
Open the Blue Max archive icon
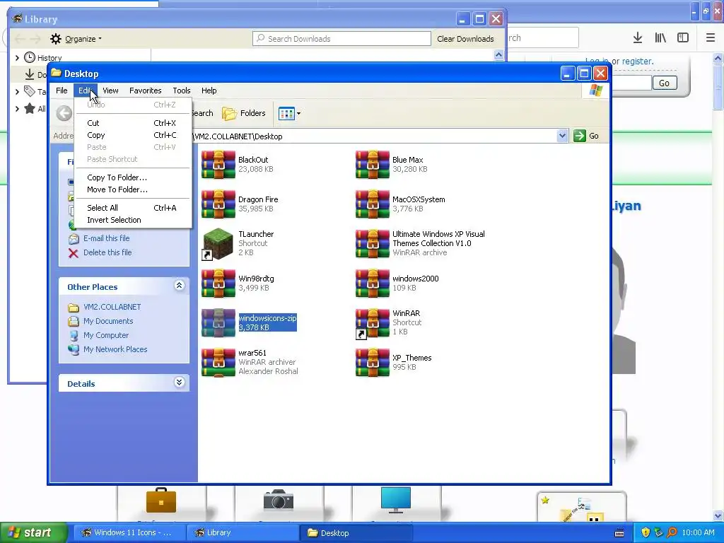373,164
